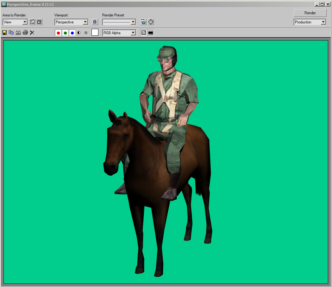The image size is (332, 287).
Task: Click the Copy Image icon
Action: click(x=11, y=33)
